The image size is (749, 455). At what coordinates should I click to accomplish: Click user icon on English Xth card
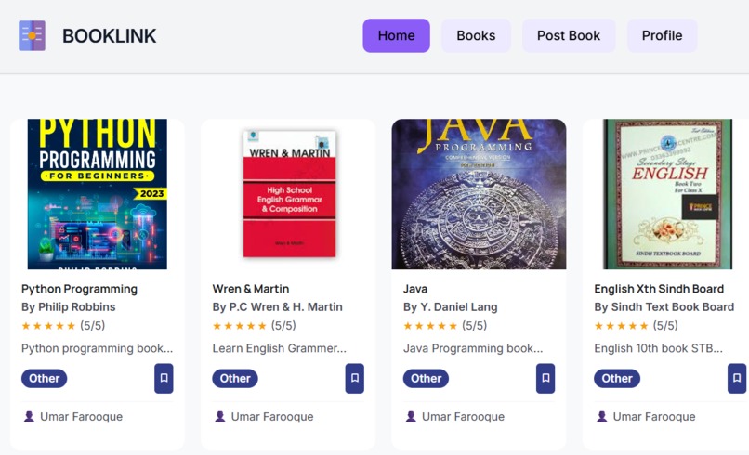(x=602, y=417)
